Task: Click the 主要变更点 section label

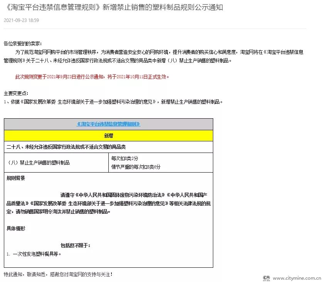Action: coord(16,94)
